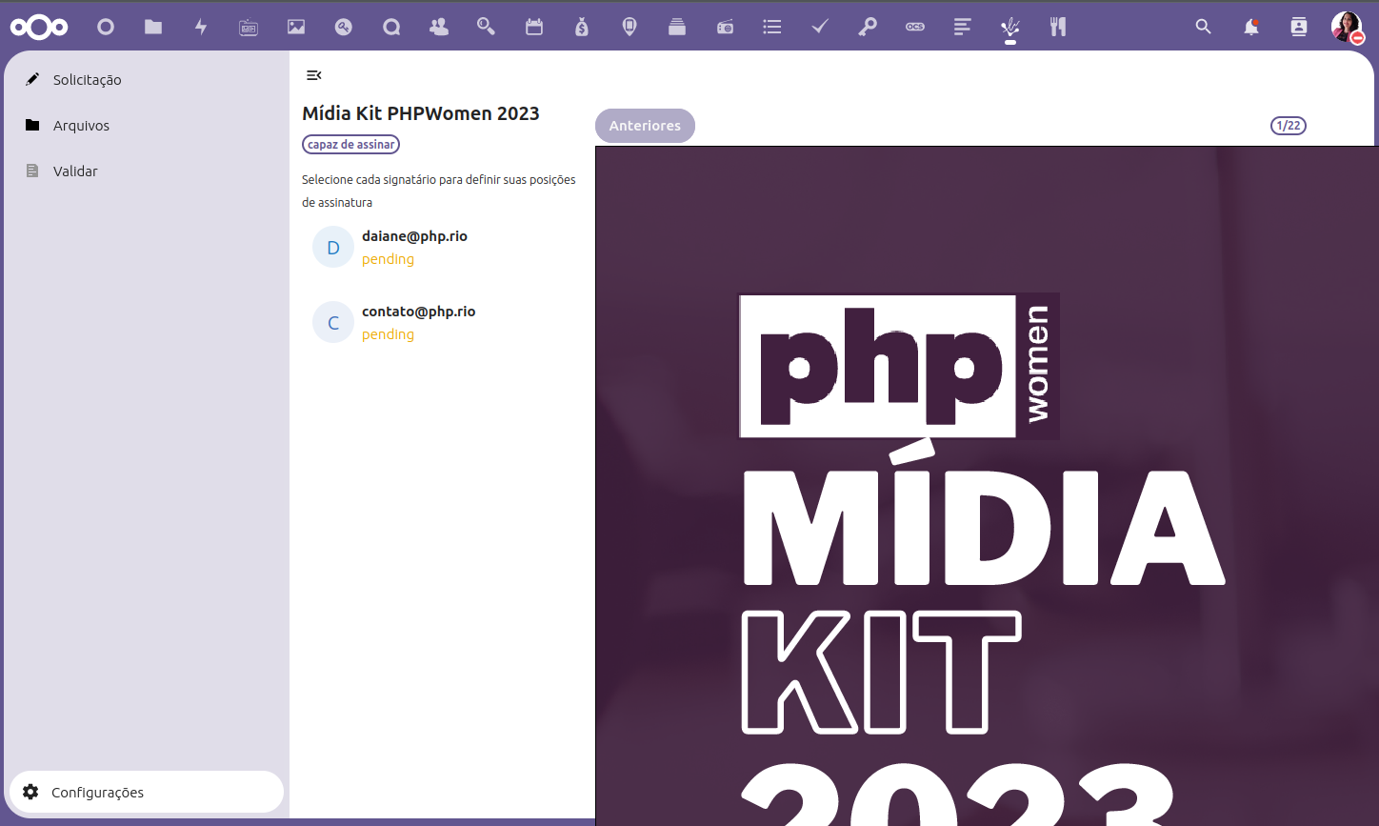Open unified search magnifier on the right
This screenshot has height=826, width=1379.
(1204, 27)
